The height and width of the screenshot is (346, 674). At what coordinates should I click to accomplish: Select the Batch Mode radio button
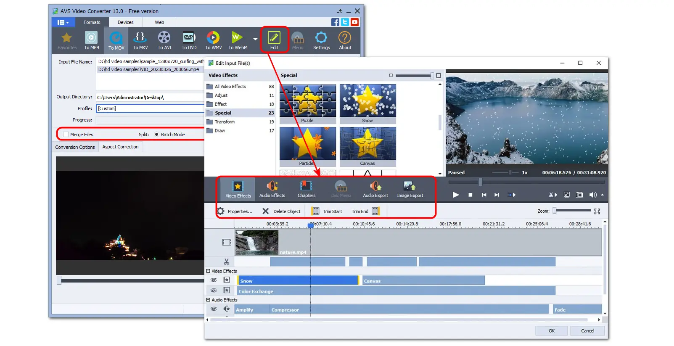(x=156, y=135)
